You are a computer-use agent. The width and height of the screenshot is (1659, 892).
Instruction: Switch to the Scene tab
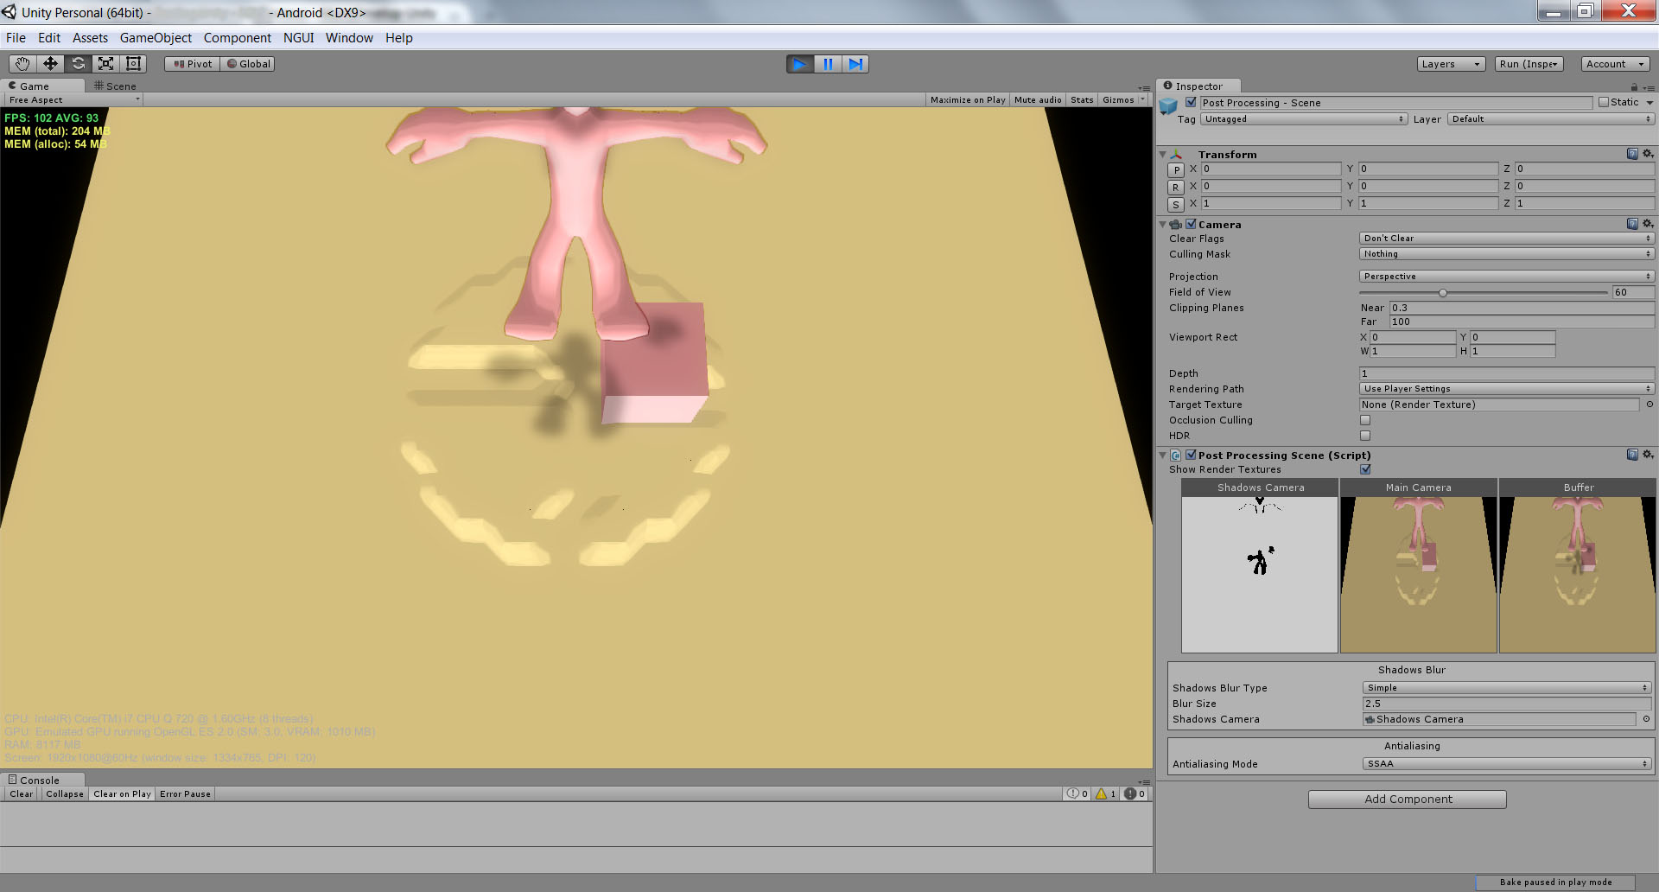(x=115, y=86)
